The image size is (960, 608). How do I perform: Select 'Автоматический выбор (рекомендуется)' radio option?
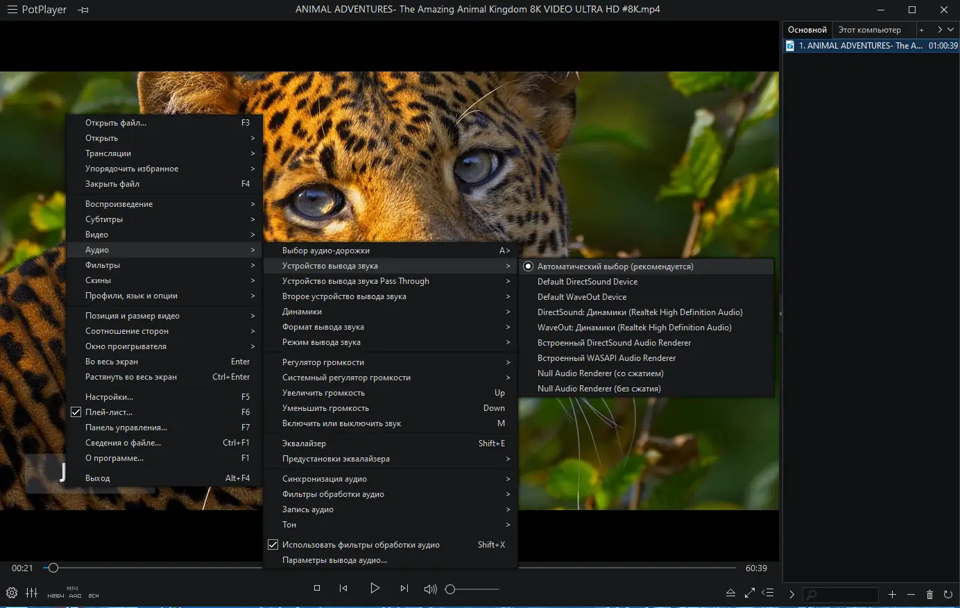(615, 267)
